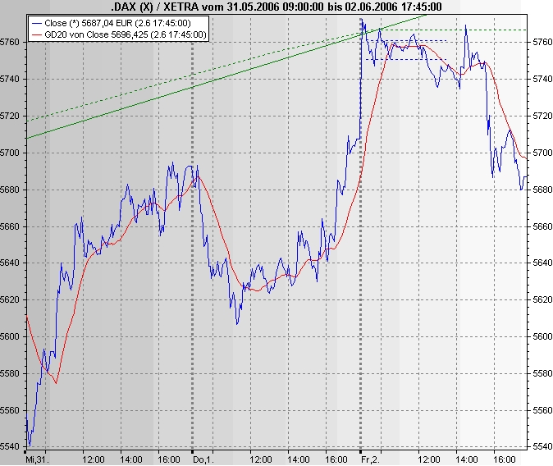Click the 5720 label on right axis
Image resolution: width=553 pixels, height=466 pixels.
point(542,116)
